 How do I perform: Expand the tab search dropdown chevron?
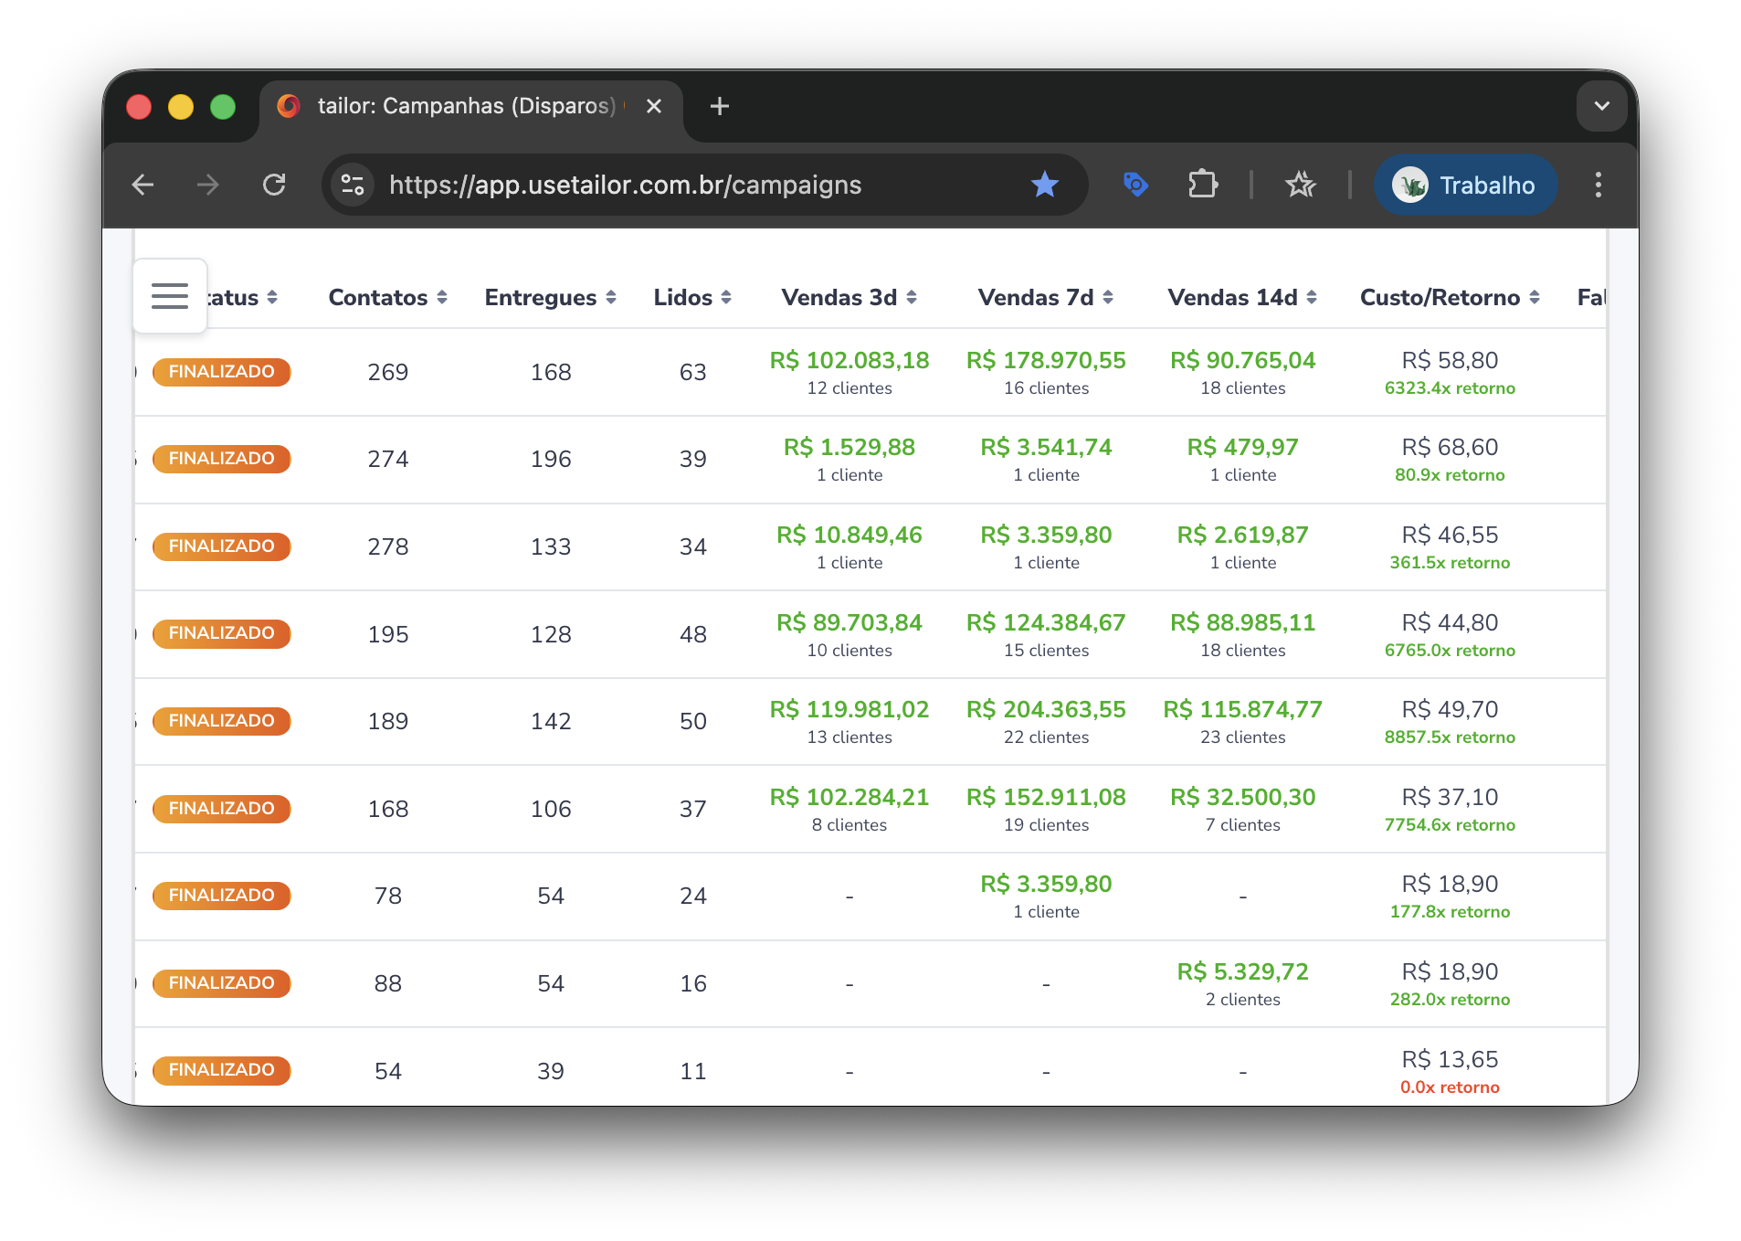(x=1601, y=106)
